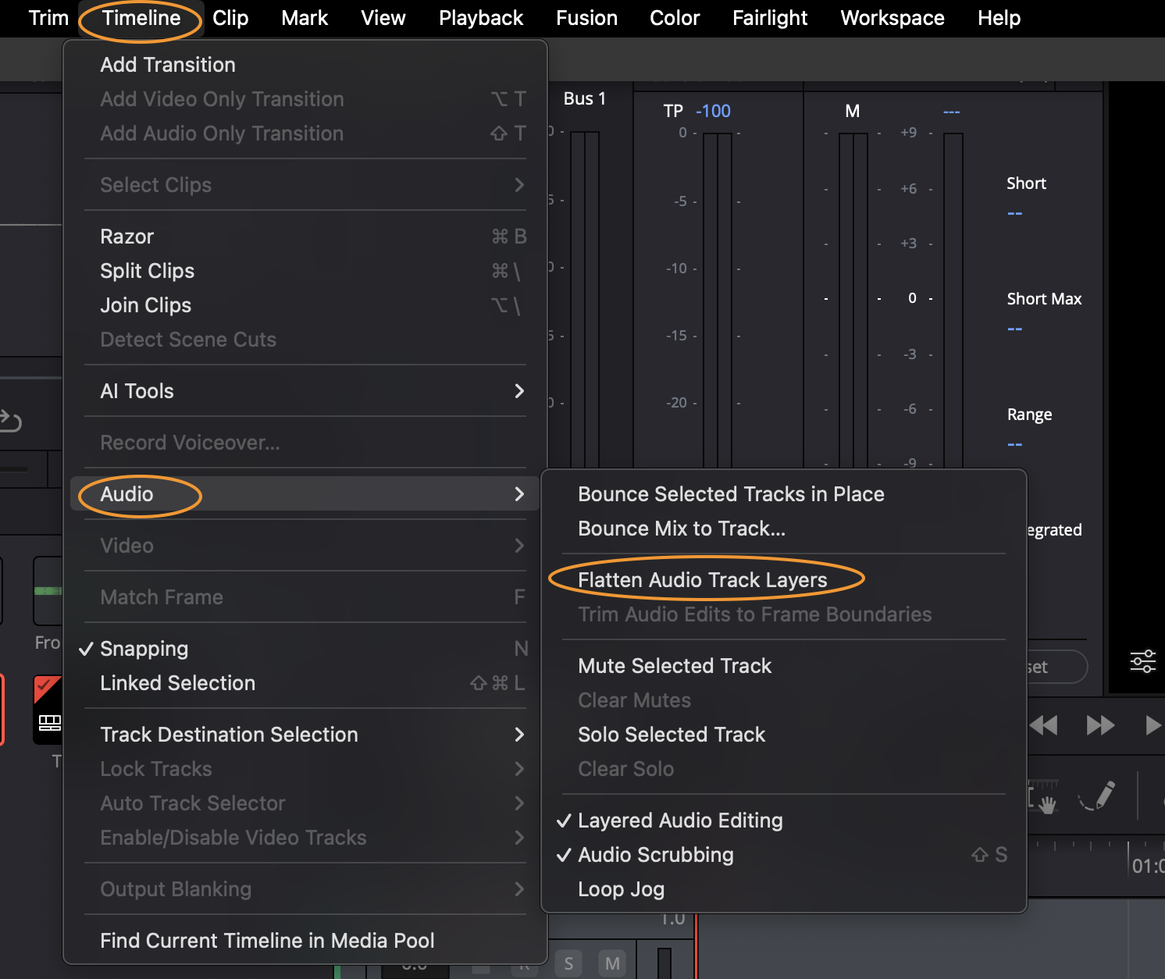Screen dimensions: 1165x979
Task: Click the fast forward transport button
Action: (x=1100, y=725)
